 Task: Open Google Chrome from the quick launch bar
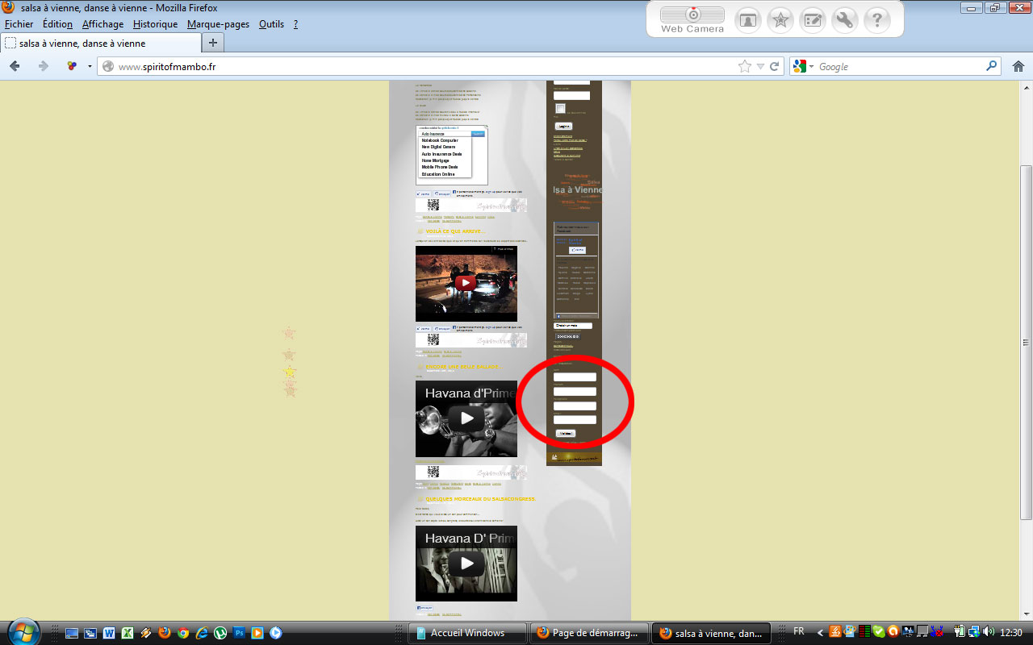[183, 633]
